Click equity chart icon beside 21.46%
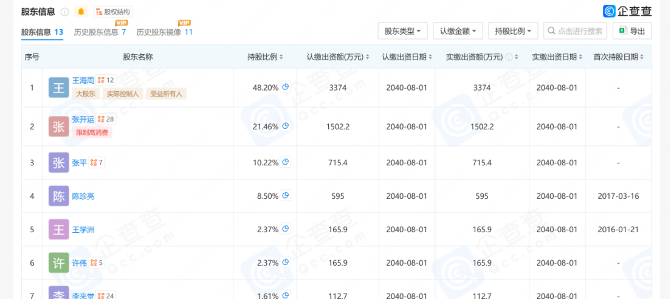Screen dimensions: 671x299 (286, 126)
